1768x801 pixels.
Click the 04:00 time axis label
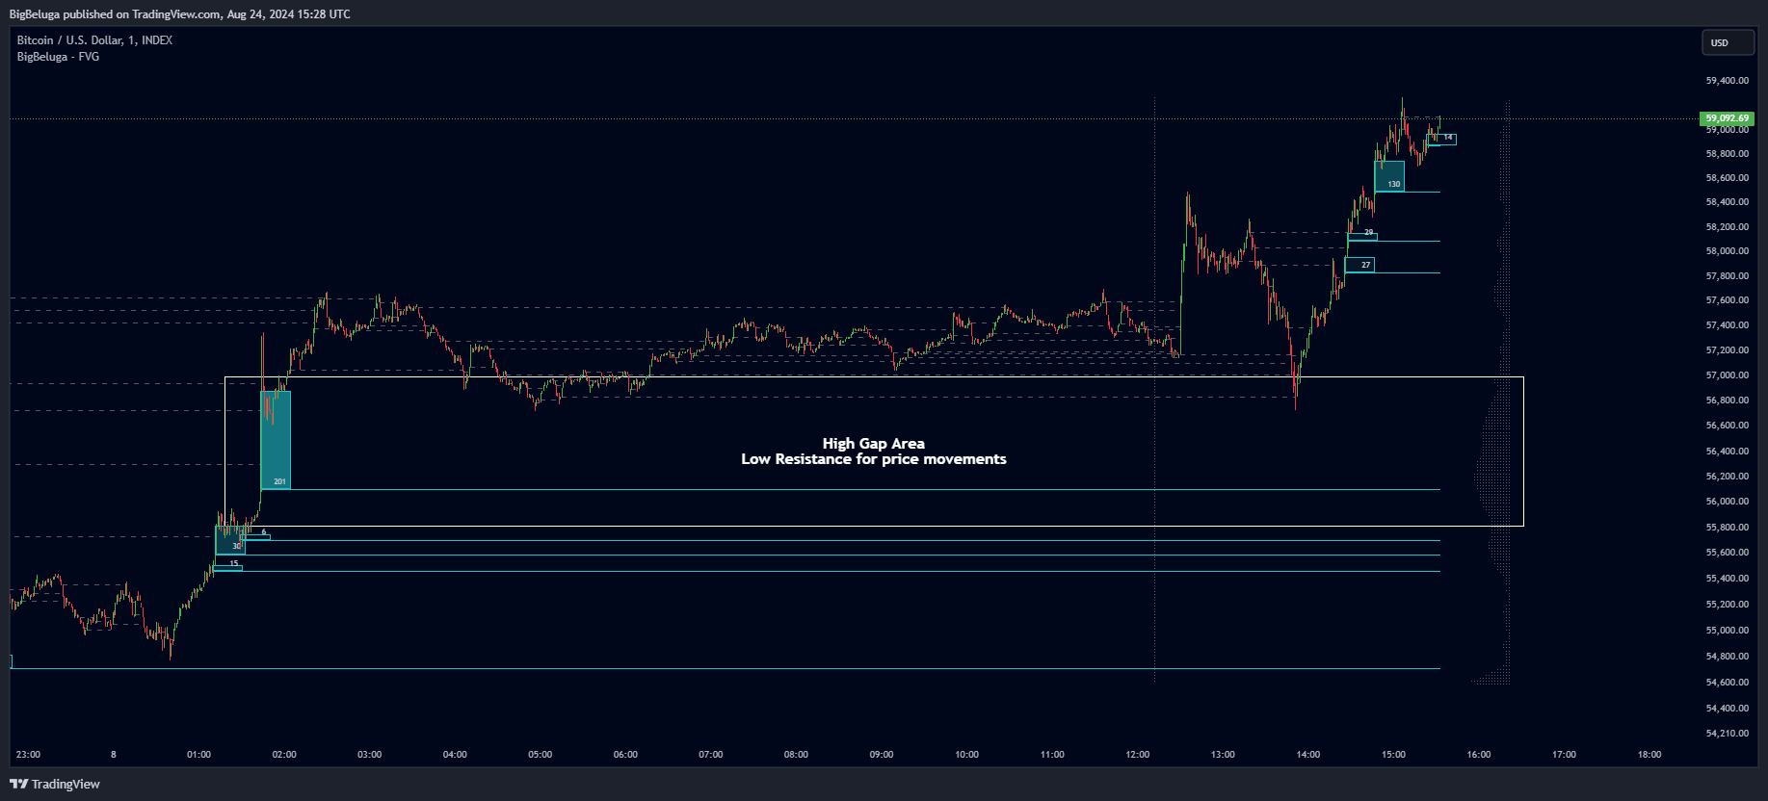pos(455,755)
